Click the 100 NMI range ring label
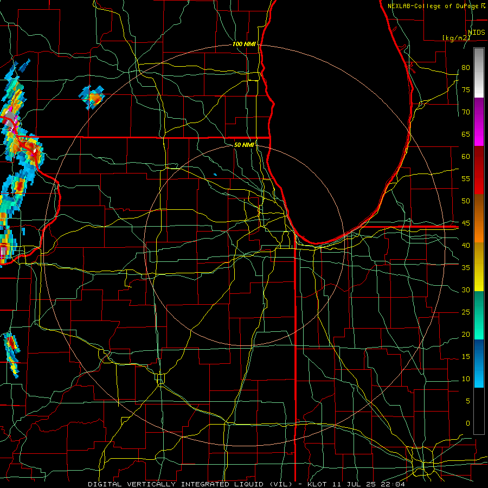The height and width of the screenshot is (488, 488). click(x=244, y=44)
